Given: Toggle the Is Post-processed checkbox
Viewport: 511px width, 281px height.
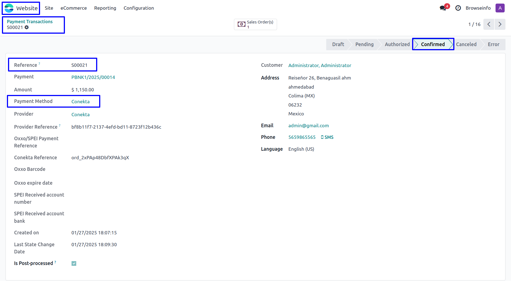Looking at the screenshot, I should tap(74, 263).
